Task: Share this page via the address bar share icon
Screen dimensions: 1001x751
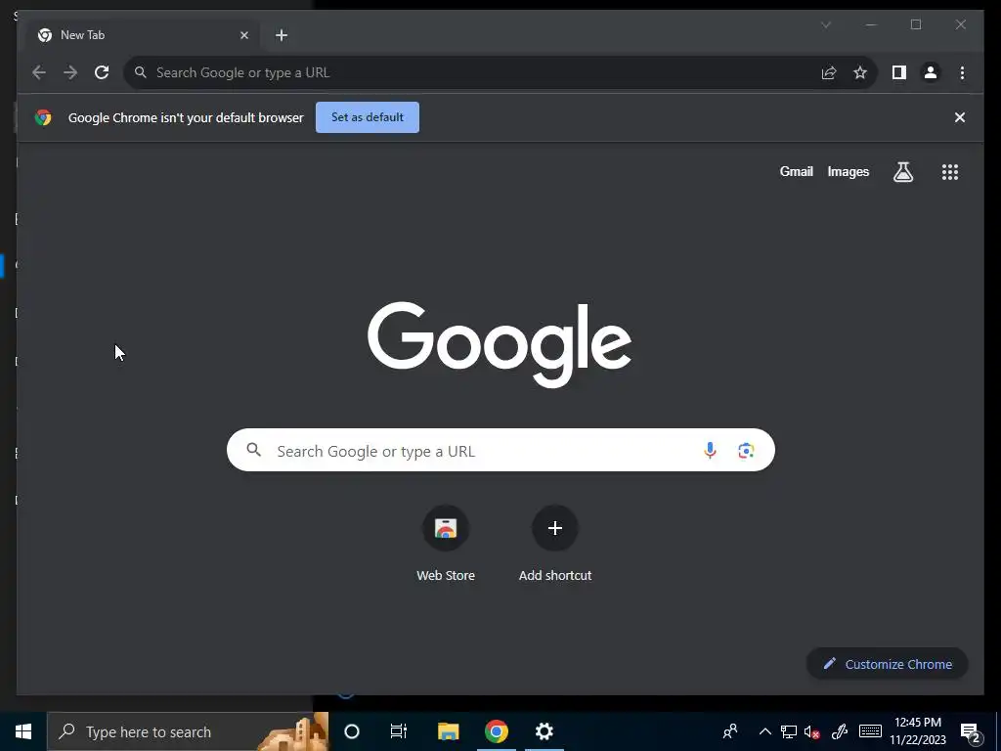Action: tap(829, 72)
